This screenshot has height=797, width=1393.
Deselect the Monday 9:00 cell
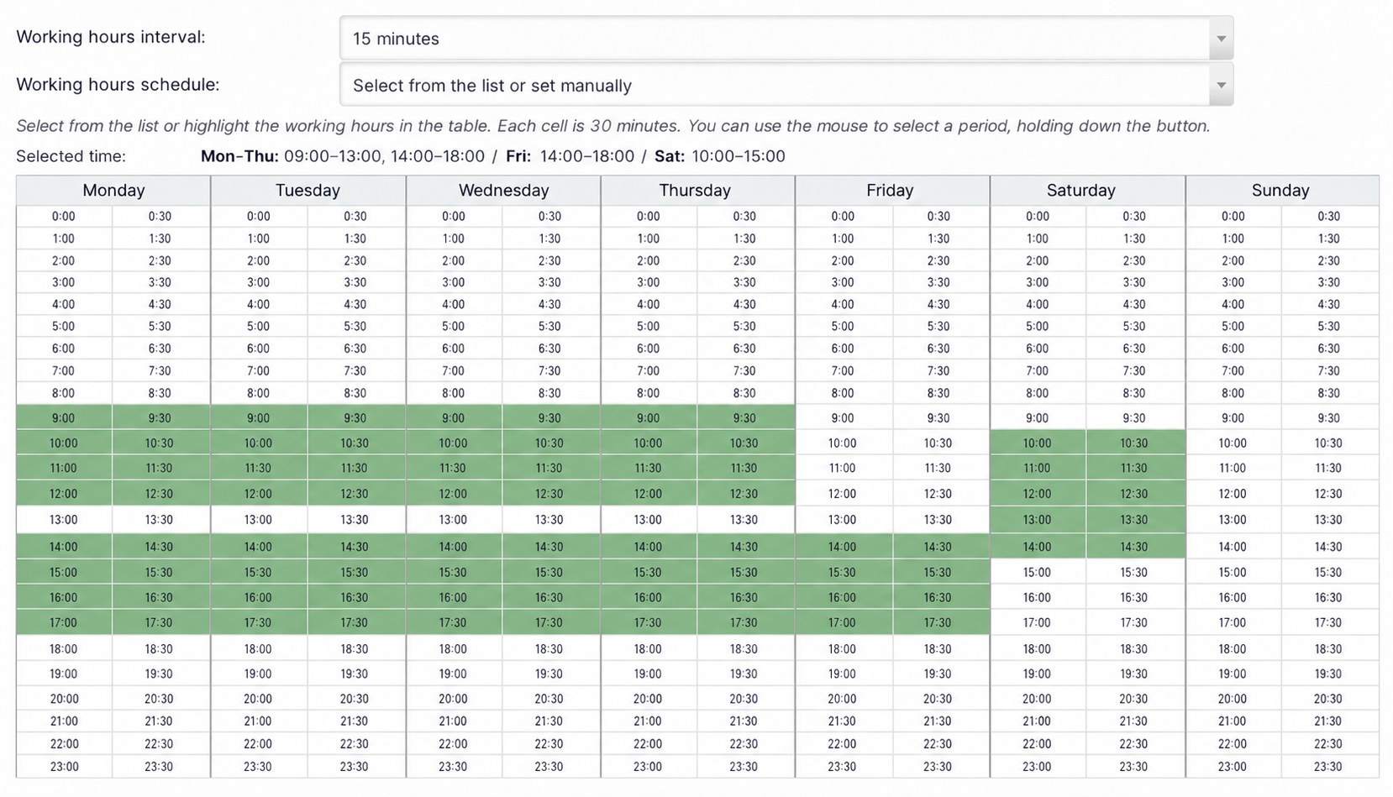tap(64, 417)
